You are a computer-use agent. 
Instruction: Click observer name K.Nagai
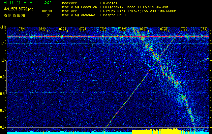pos(110,3)
